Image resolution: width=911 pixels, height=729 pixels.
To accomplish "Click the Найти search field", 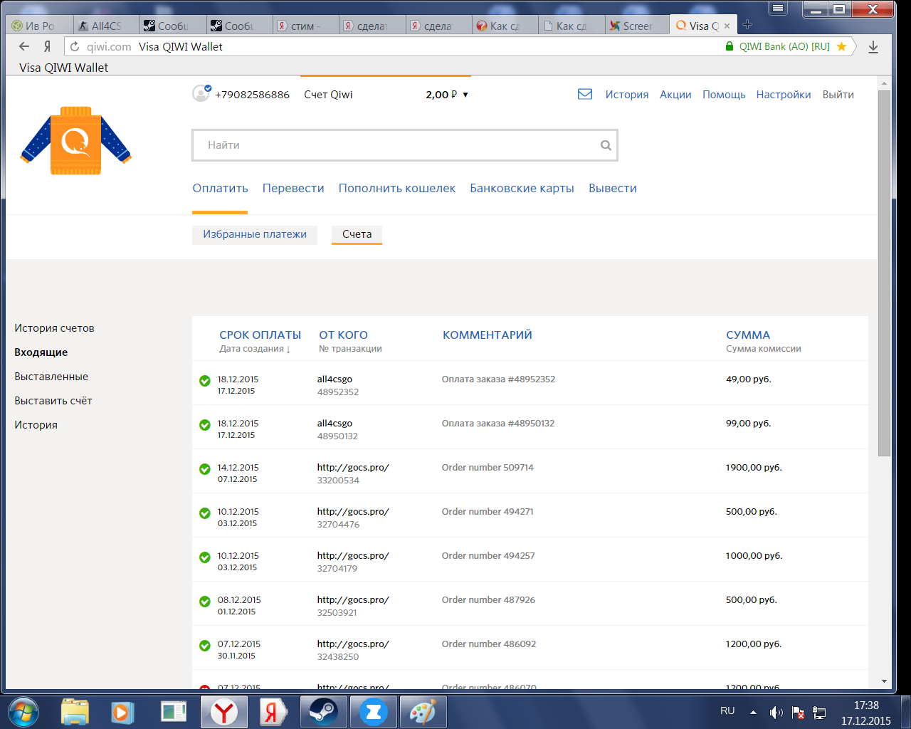I will tap(405, 145).
